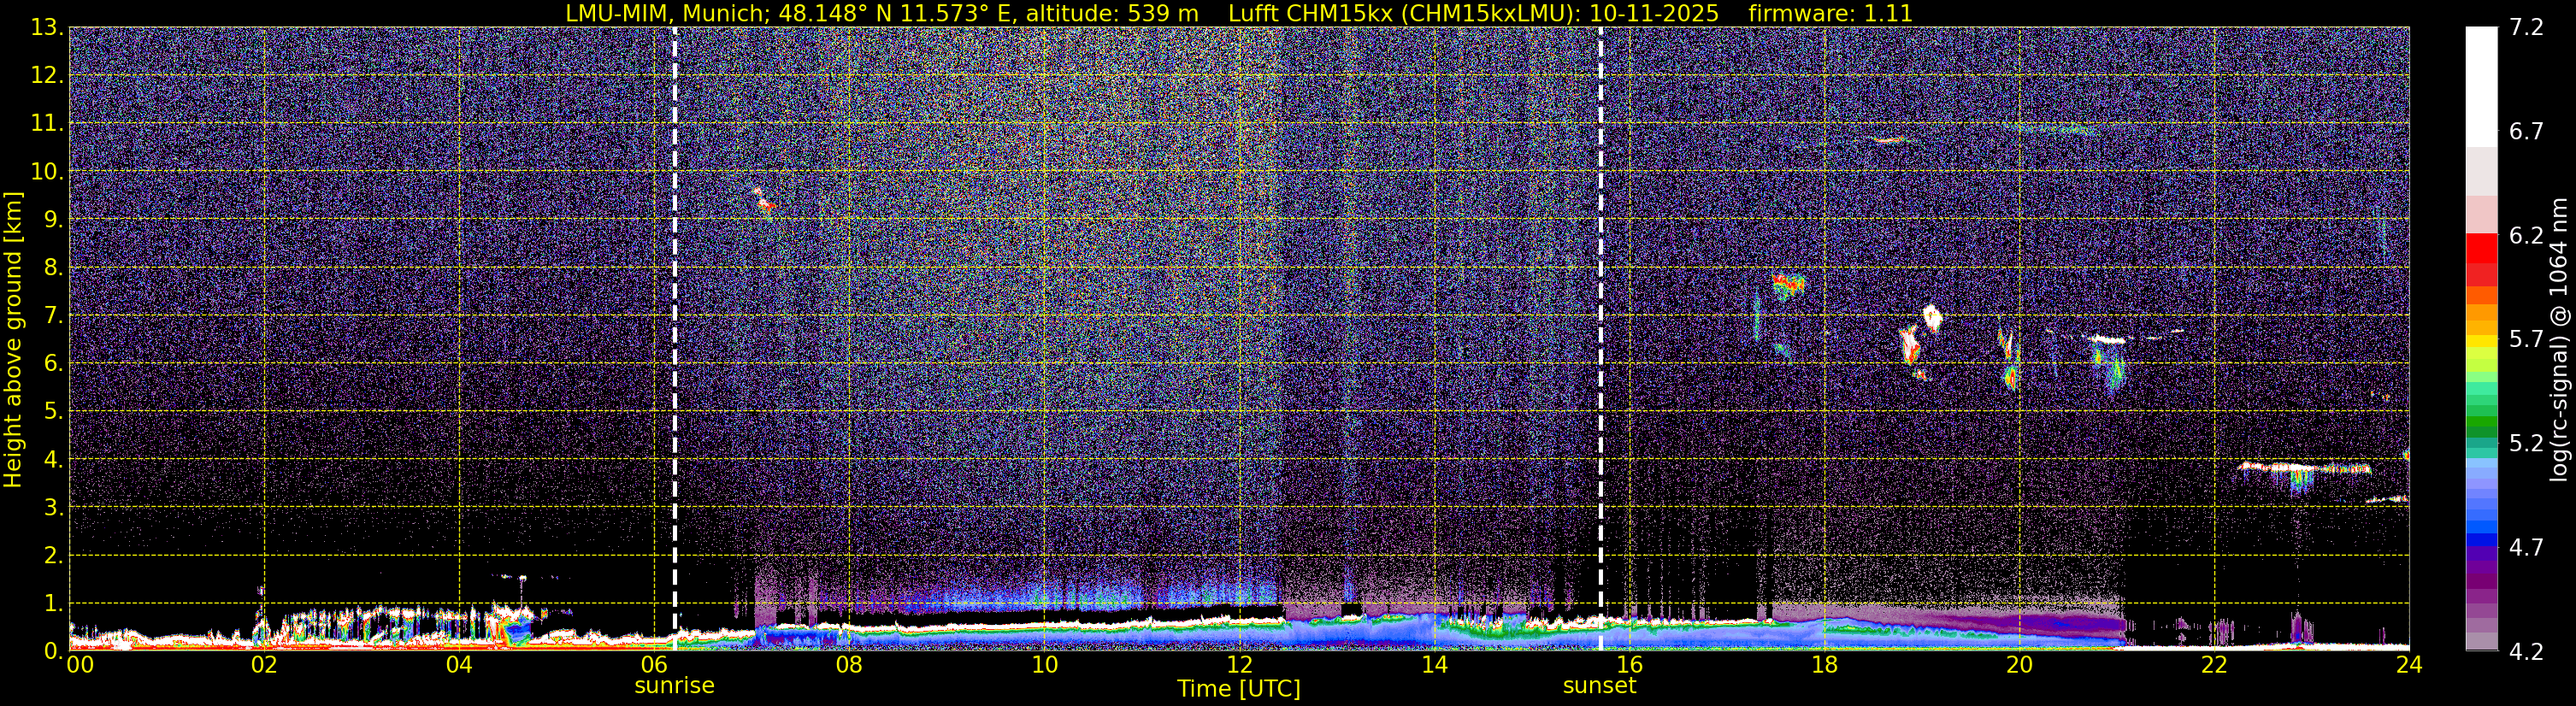
Task: Click the colorbar value '6.7'
Action: coord(2526,132)
